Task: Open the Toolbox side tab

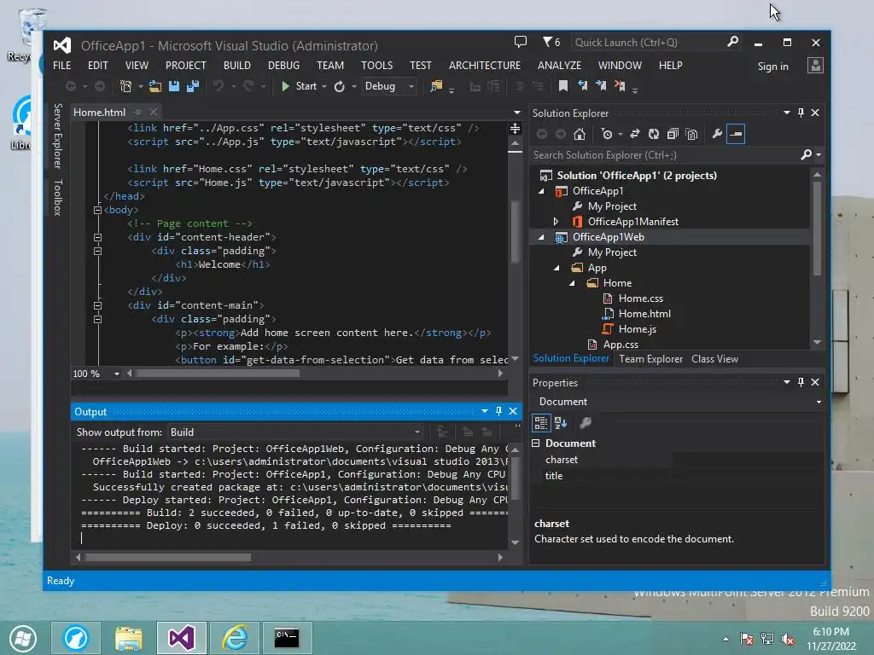Action: (57, 197)
